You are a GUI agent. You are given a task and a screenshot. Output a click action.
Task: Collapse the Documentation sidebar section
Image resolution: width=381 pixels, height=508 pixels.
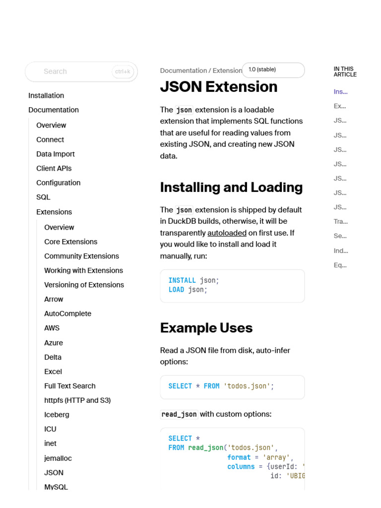[x=54, y=110]
